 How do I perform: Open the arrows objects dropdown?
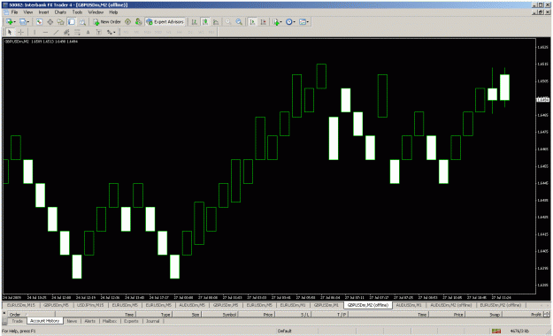pos(111,33)
